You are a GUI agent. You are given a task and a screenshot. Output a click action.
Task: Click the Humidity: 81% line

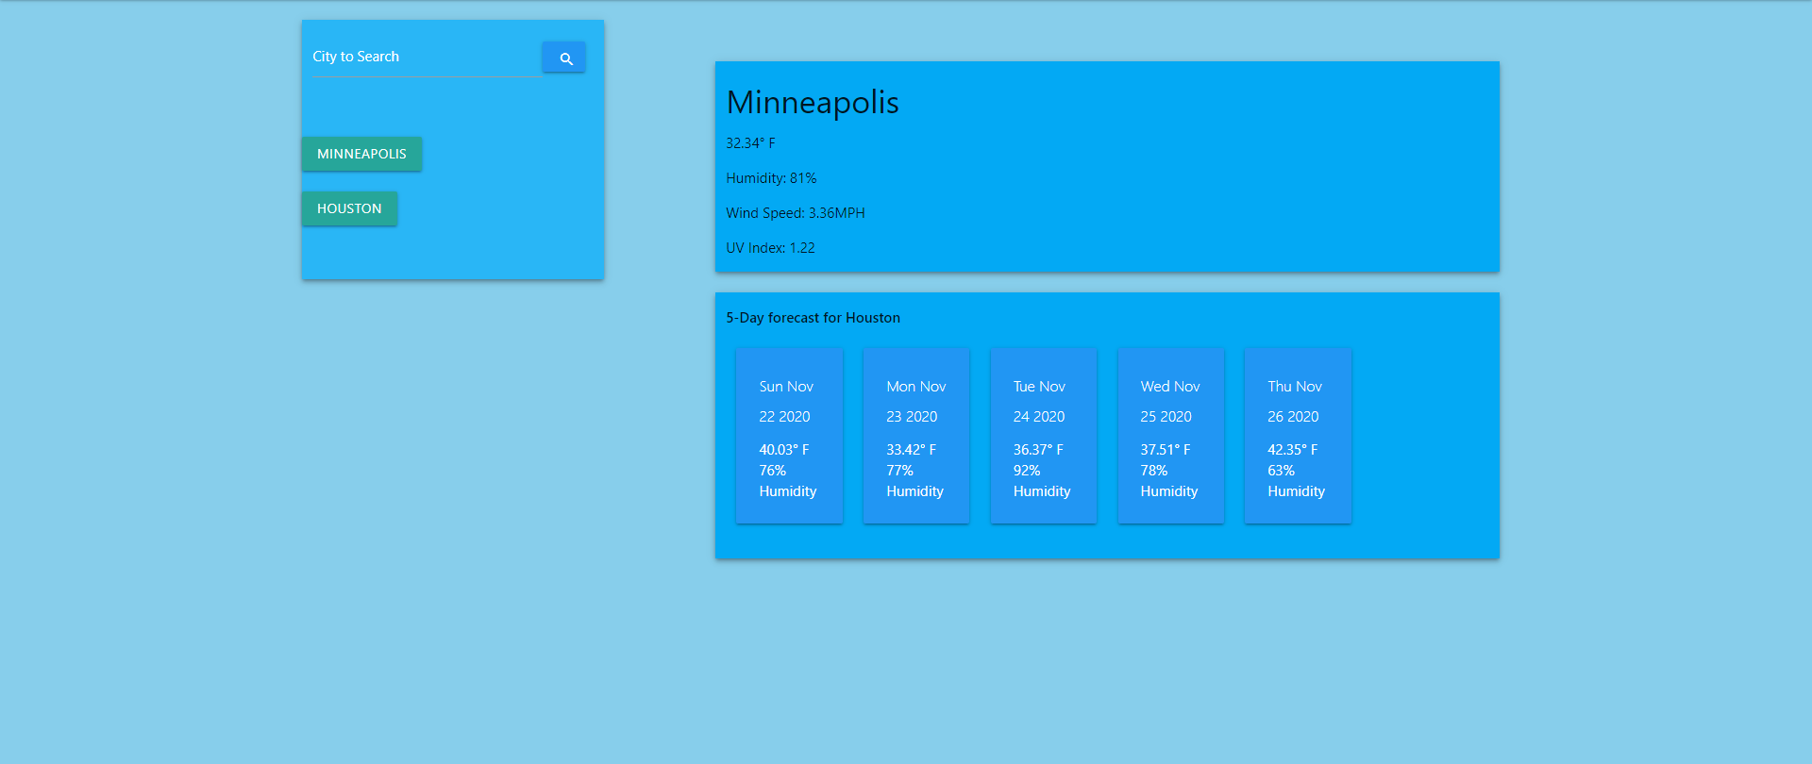[x=771, y=178]
